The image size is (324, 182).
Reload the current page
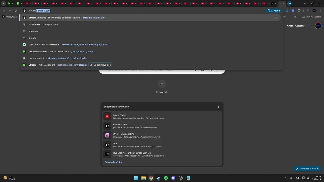click(x=16, y=11)
